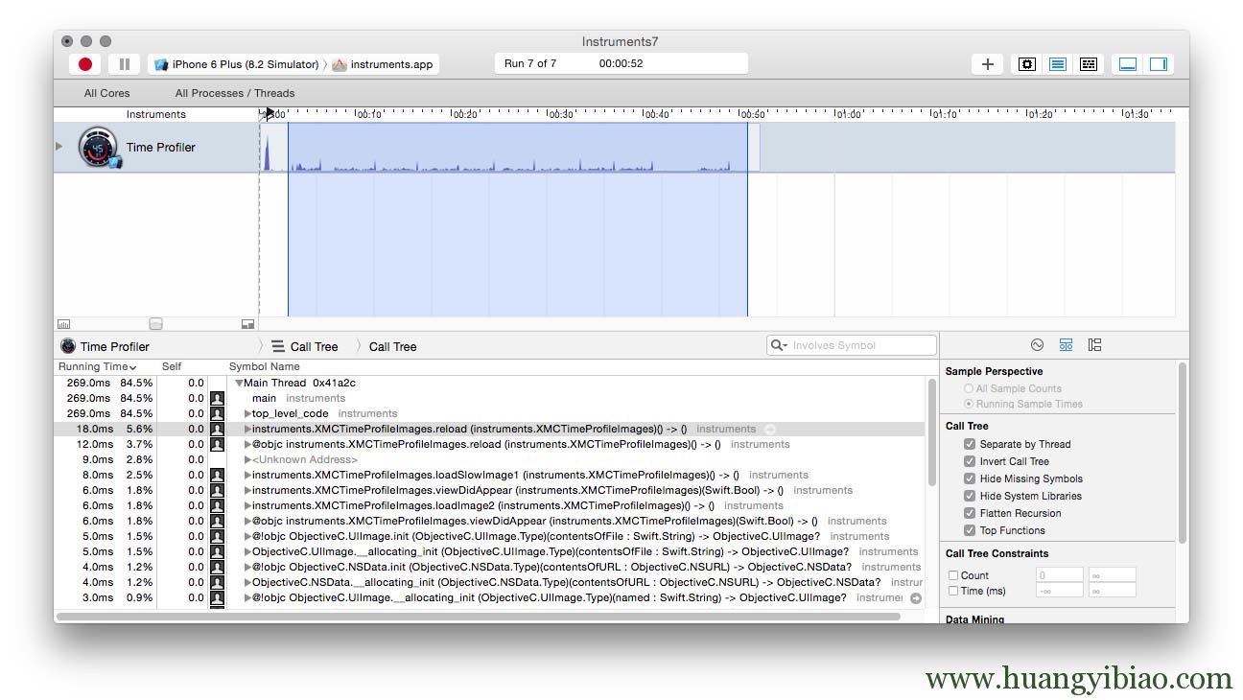Sort by the Symbol Name column header
1243x700 pixels.
[x=265, y=366]
